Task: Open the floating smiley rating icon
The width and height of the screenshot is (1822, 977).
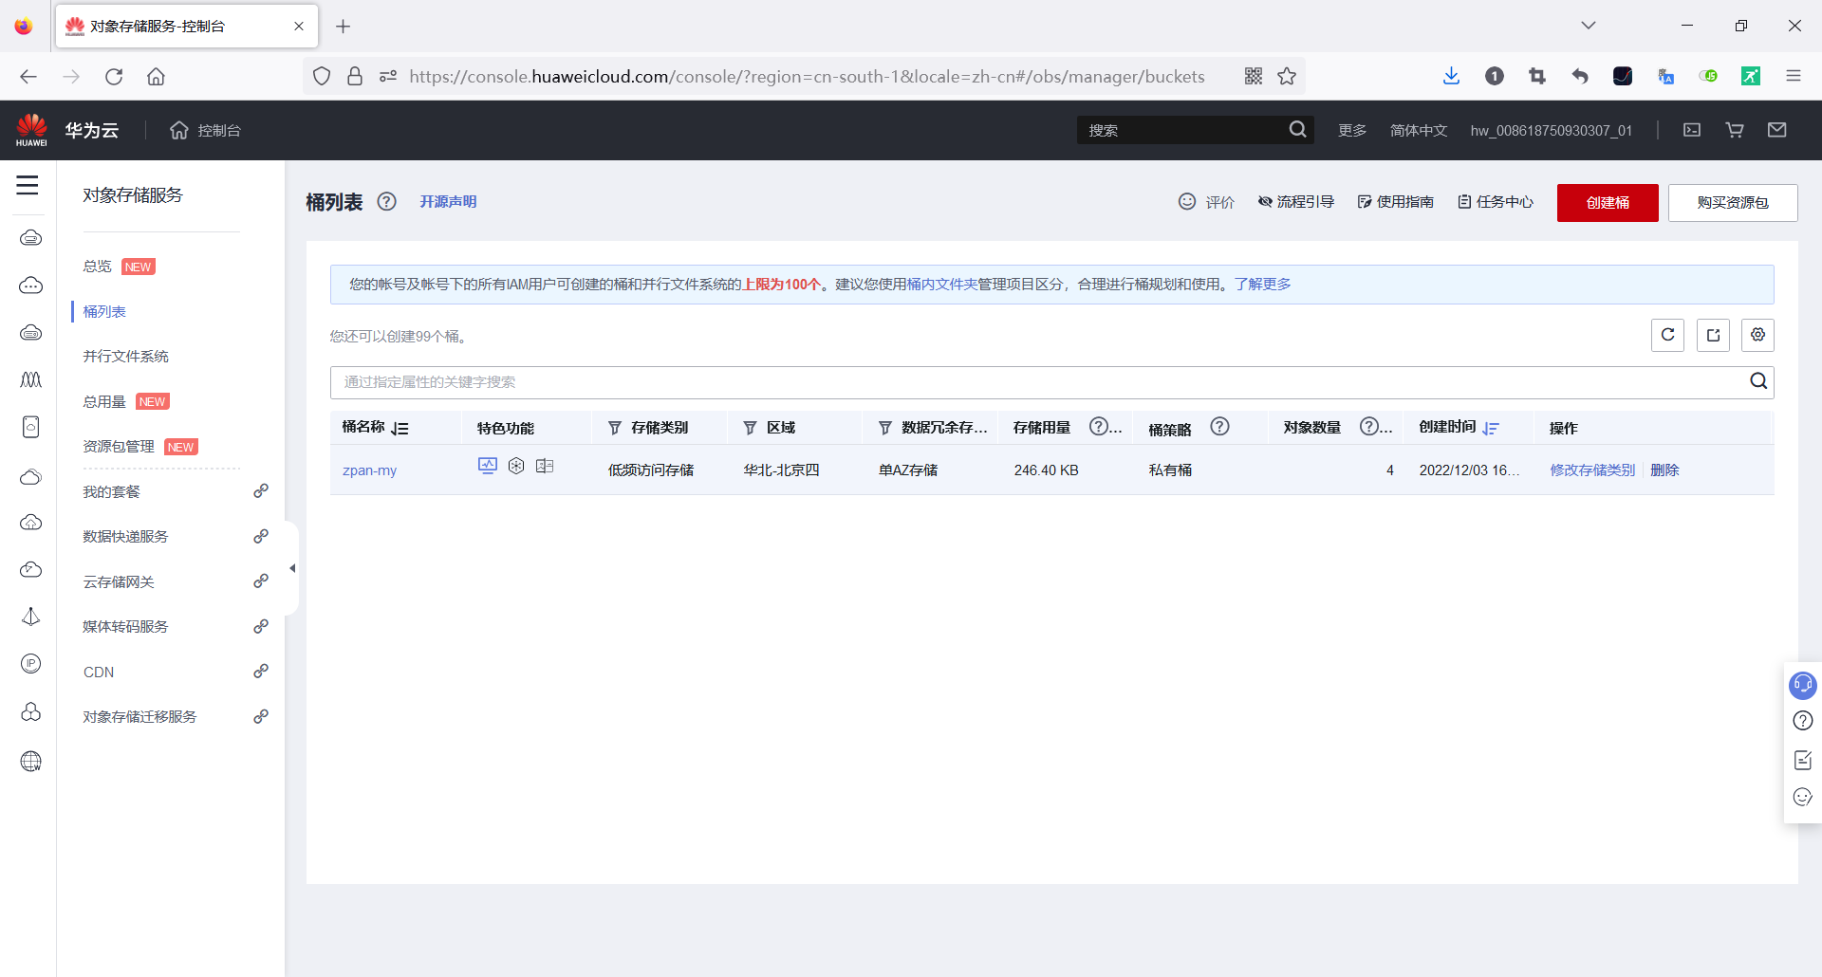Action: pos(1803,797)
